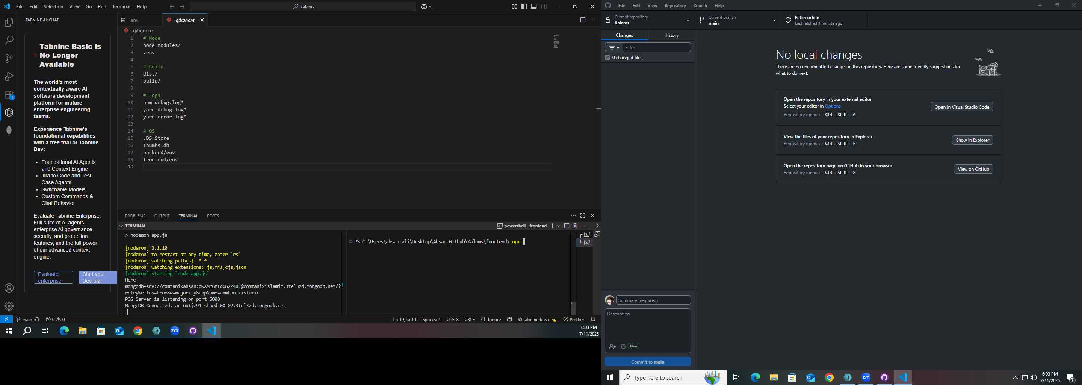Open Selection menu in VS Code
This screenshot has width=1082, height=385.
53,7
